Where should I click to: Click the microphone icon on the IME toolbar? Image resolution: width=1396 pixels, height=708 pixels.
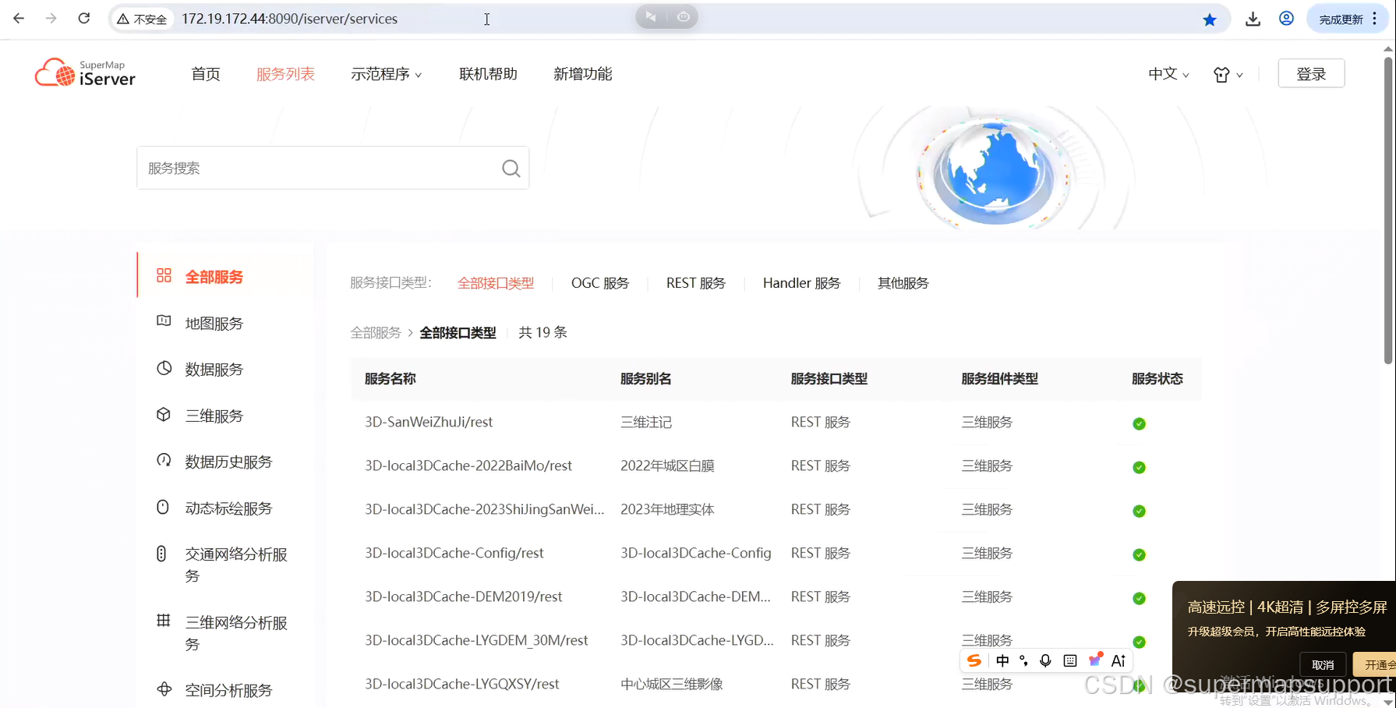(x=1046, y=660)
